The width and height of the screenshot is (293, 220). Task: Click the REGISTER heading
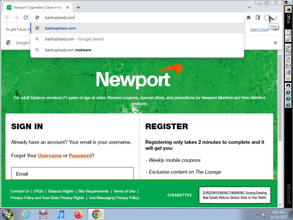click(167, 126)
